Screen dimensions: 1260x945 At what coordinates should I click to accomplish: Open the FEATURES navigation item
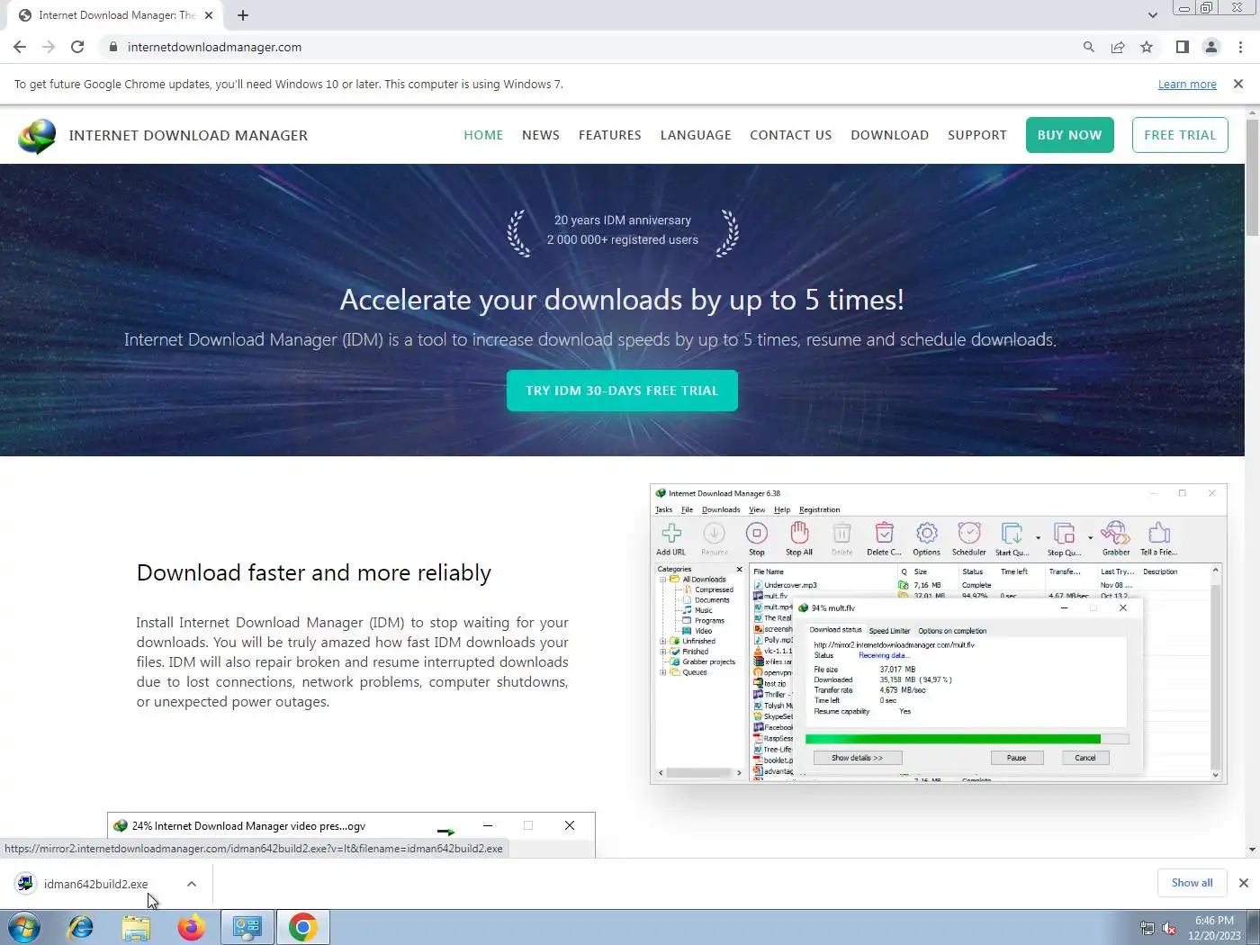pos(610,135)
